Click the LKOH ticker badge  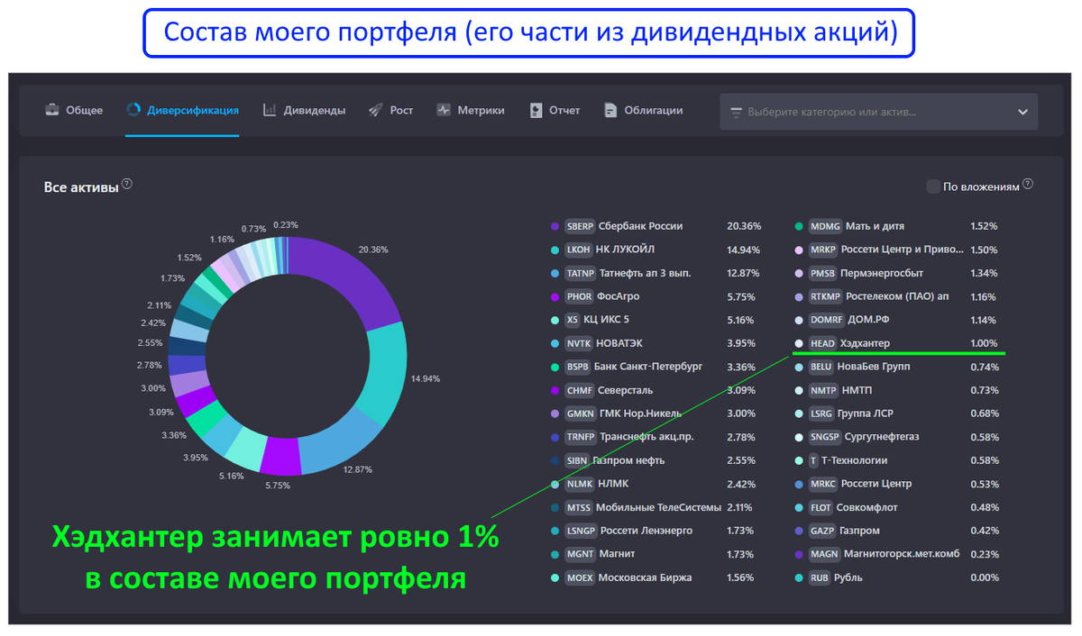(579, 250)
